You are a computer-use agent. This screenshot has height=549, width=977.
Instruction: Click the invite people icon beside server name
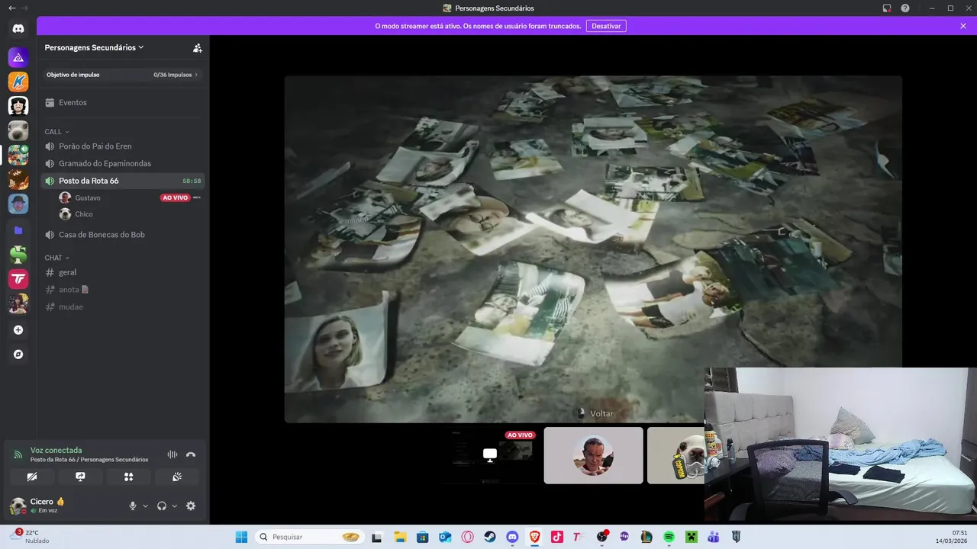point(198,47)
